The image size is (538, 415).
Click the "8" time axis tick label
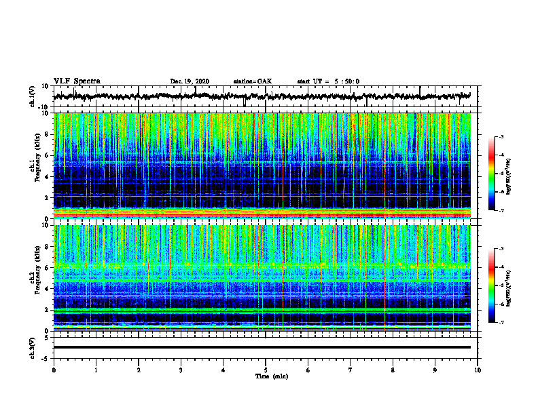(393, 370)
